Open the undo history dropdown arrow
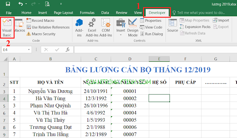The width and height of the screenshot is (237, 138). [26, 4]
